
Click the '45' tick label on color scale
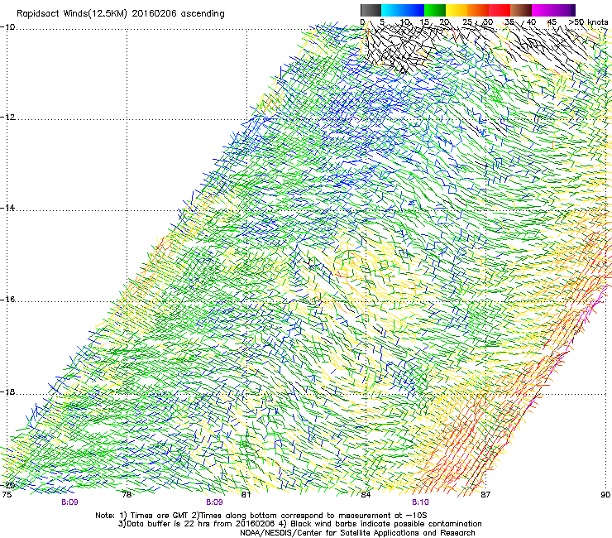click(x=552, y=22)
